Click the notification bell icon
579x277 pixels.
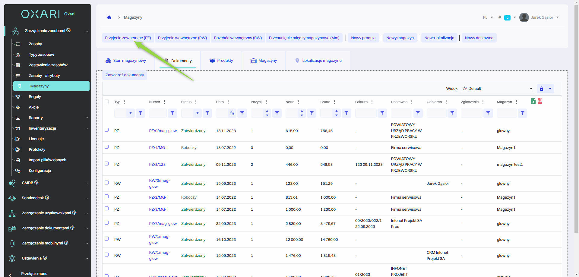[500, 17]
